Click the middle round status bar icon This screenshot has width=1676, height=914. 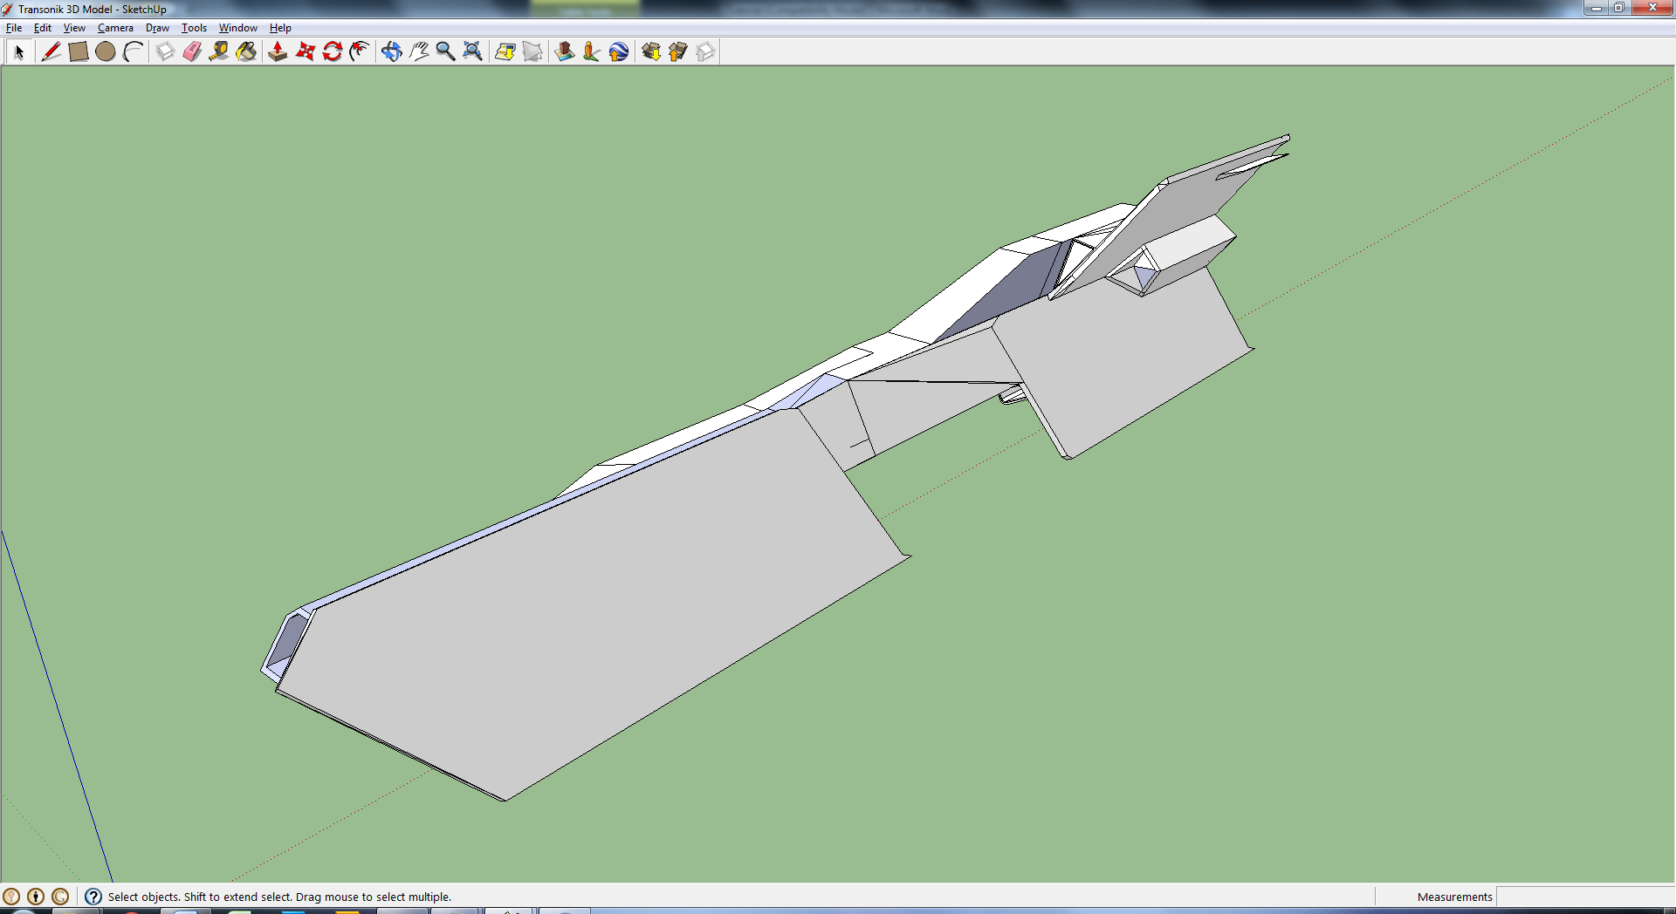point(36,897)
